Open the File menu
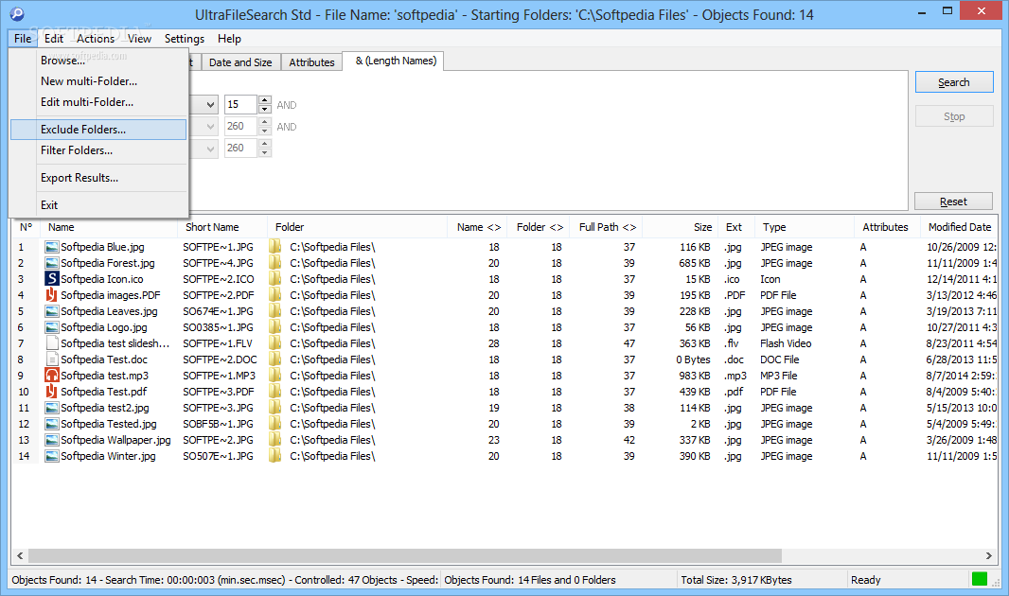The width and height of the screenshot is (1009, 596). pyautogui.click(x=23, y=39)
